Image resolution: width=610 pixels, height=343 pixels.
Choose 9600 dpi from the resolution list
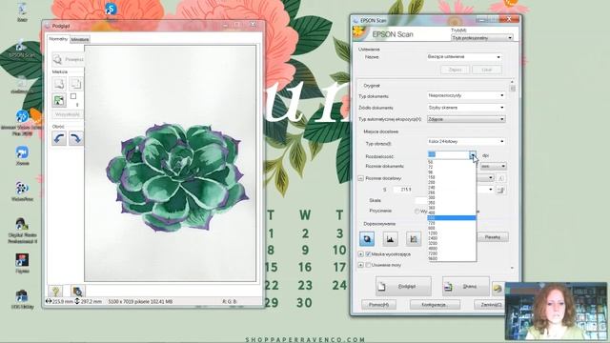pyautogui.click(x=452, y=258)
